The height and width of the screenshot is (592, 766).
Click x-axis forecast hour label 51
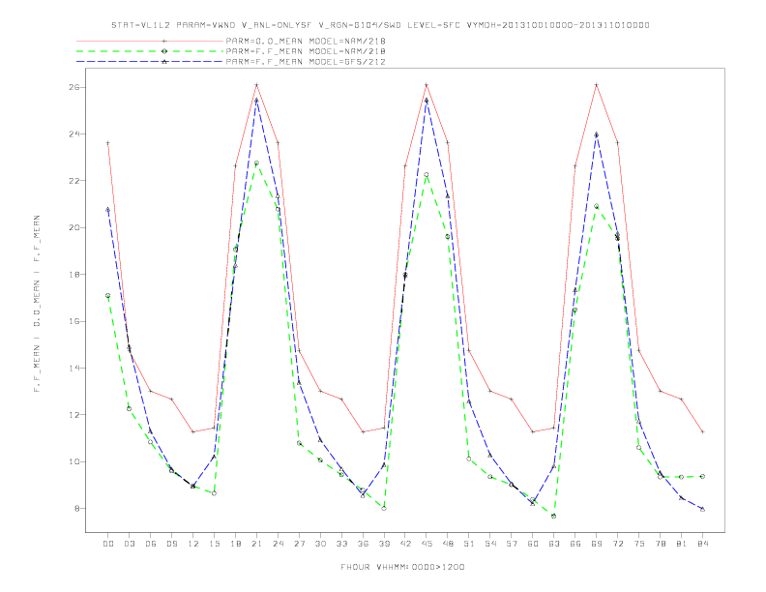click(469, 544)
